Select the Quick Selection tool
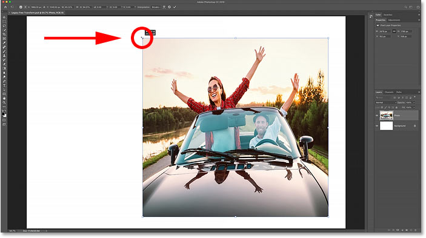Viewport: 426px width, 238px height. coord(4,30)
